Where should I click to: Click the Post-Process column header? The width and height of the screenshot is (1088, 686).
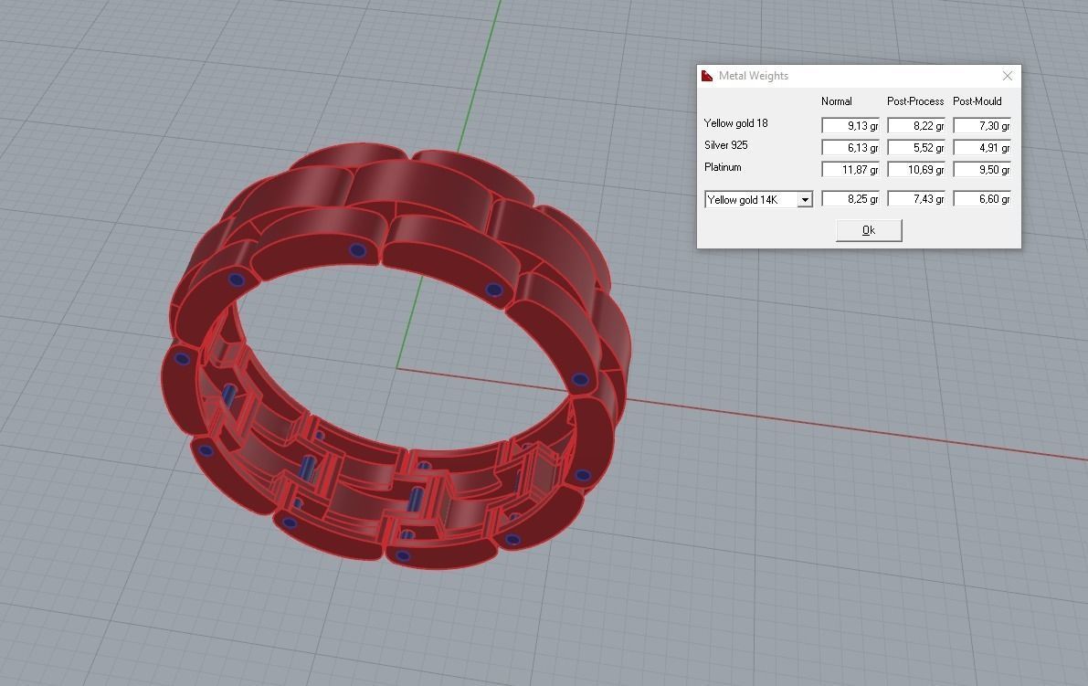point(915,101)
